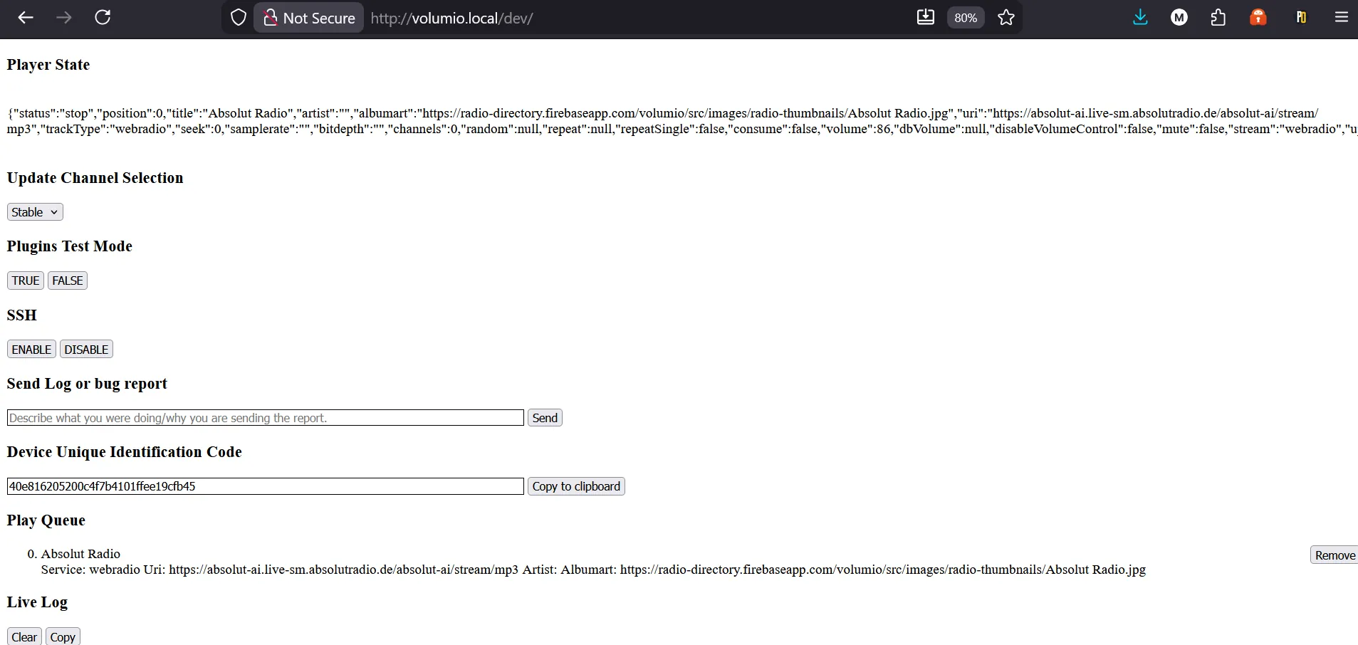This screenshot has width=1358, height=645.
Task: Click the player state JSON text
Action: pyautogui.click(x=682, y=121)
